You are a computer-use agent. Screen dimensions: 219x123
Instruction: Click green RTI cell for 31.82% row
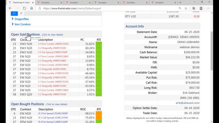tap(99, 44)
